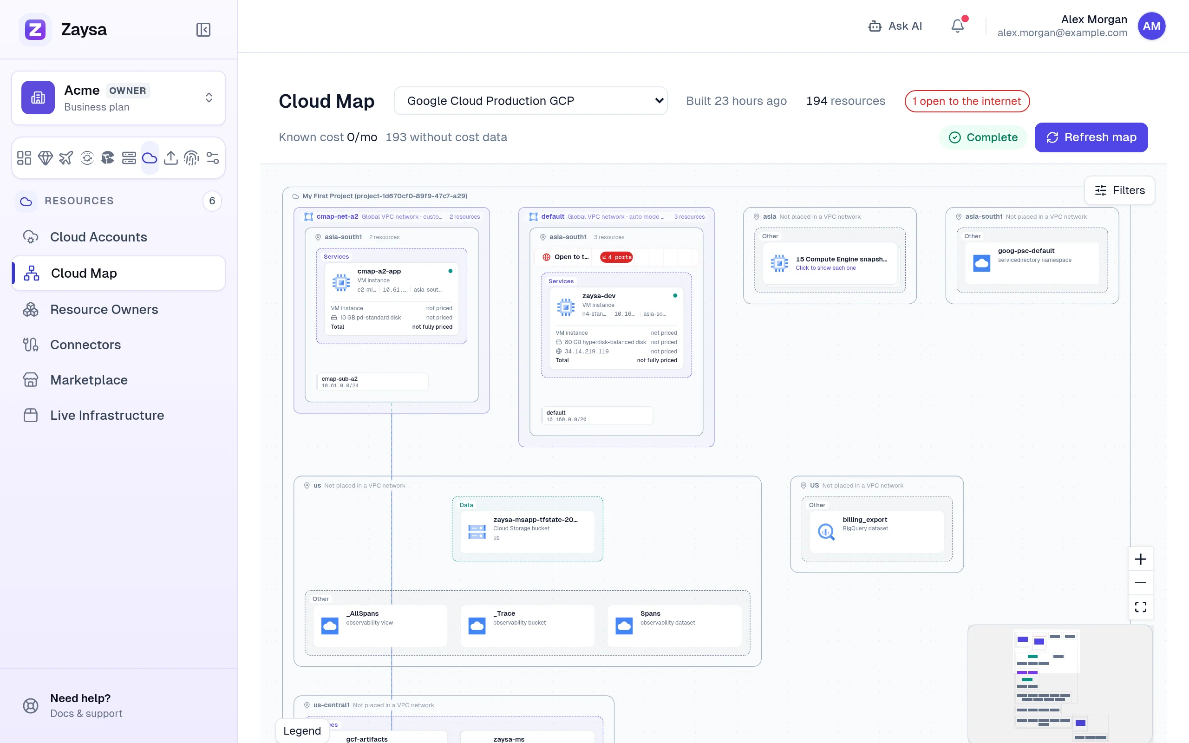Select the zaysa-dev VM instance card

pos(616,328)
